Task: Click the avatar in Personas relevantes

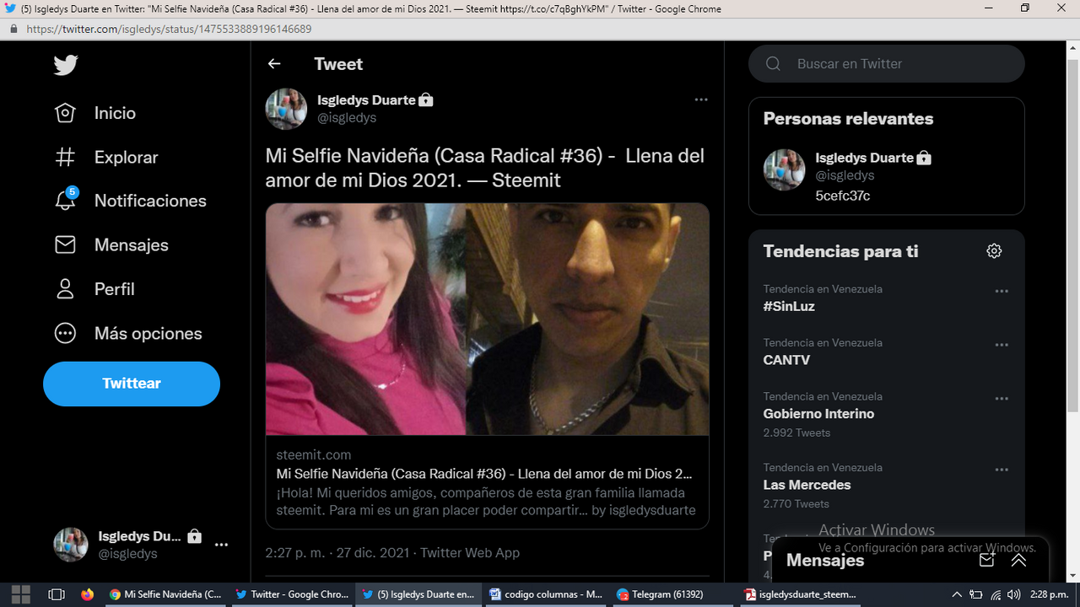Action: pos(785,170)
